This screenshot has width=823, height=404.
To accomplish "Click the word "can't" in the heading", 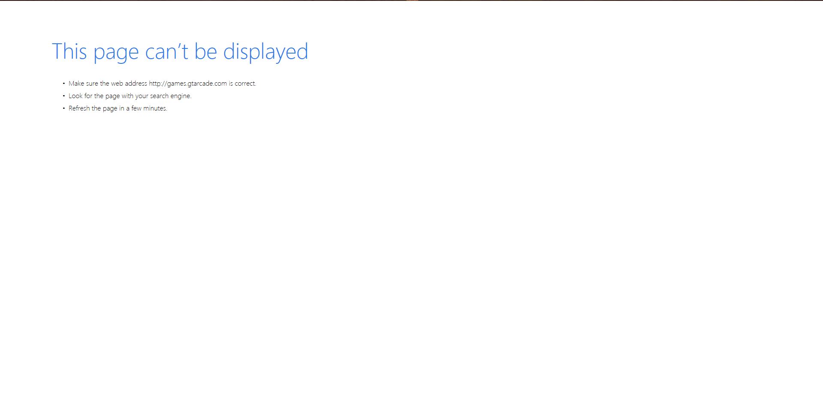I will click(x=166, y=51).
